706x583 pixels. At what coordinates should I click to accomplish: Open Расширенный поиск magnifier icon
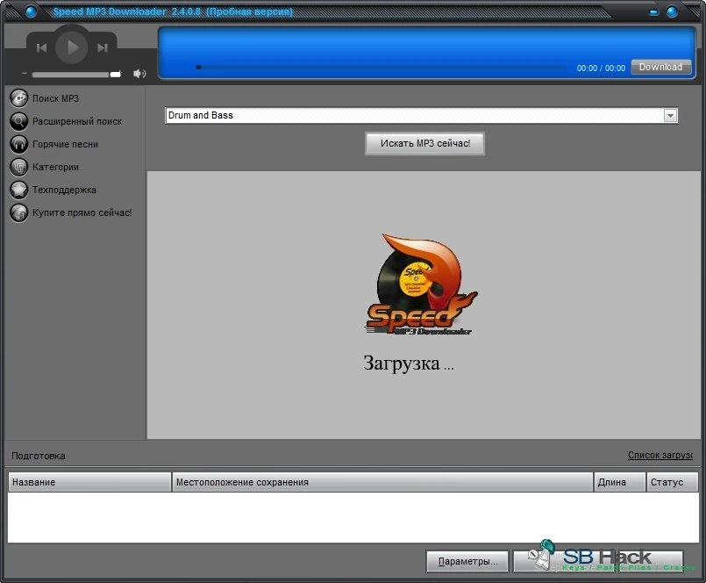click(x=19, y=121)
